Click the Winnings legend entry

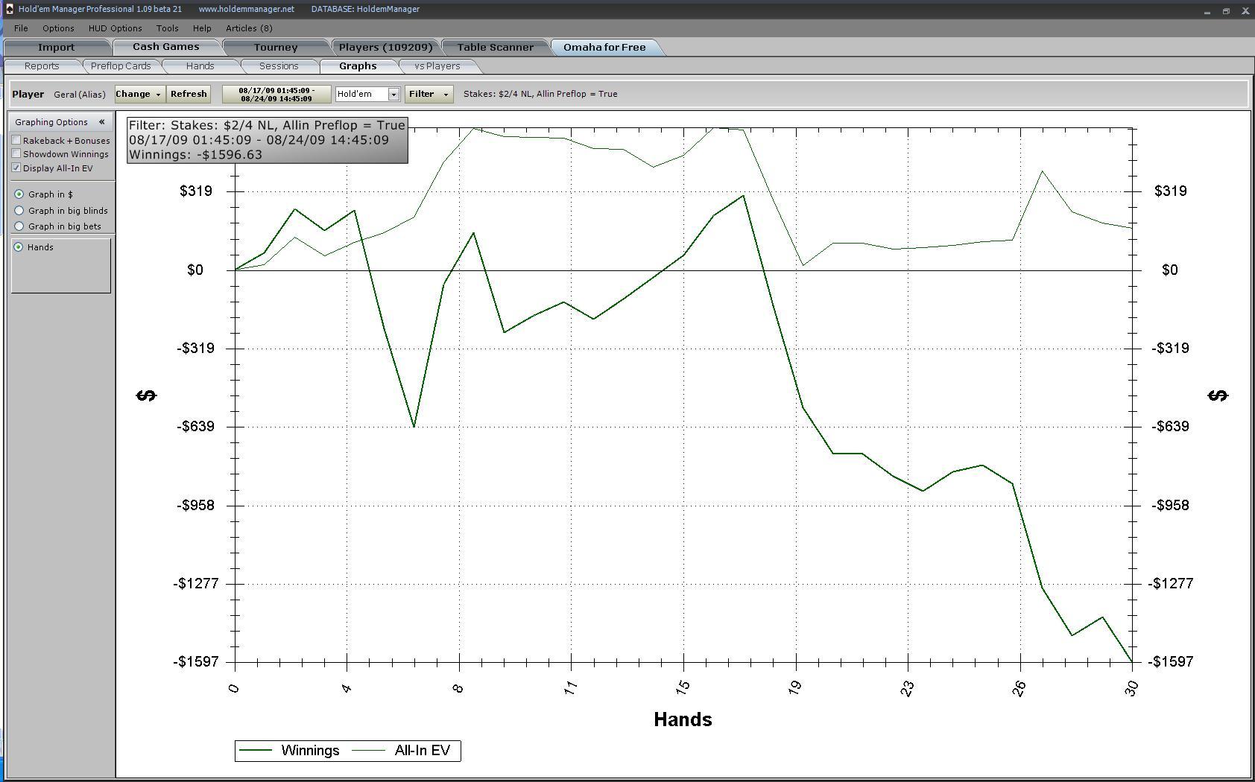click(x=290, y=750)
